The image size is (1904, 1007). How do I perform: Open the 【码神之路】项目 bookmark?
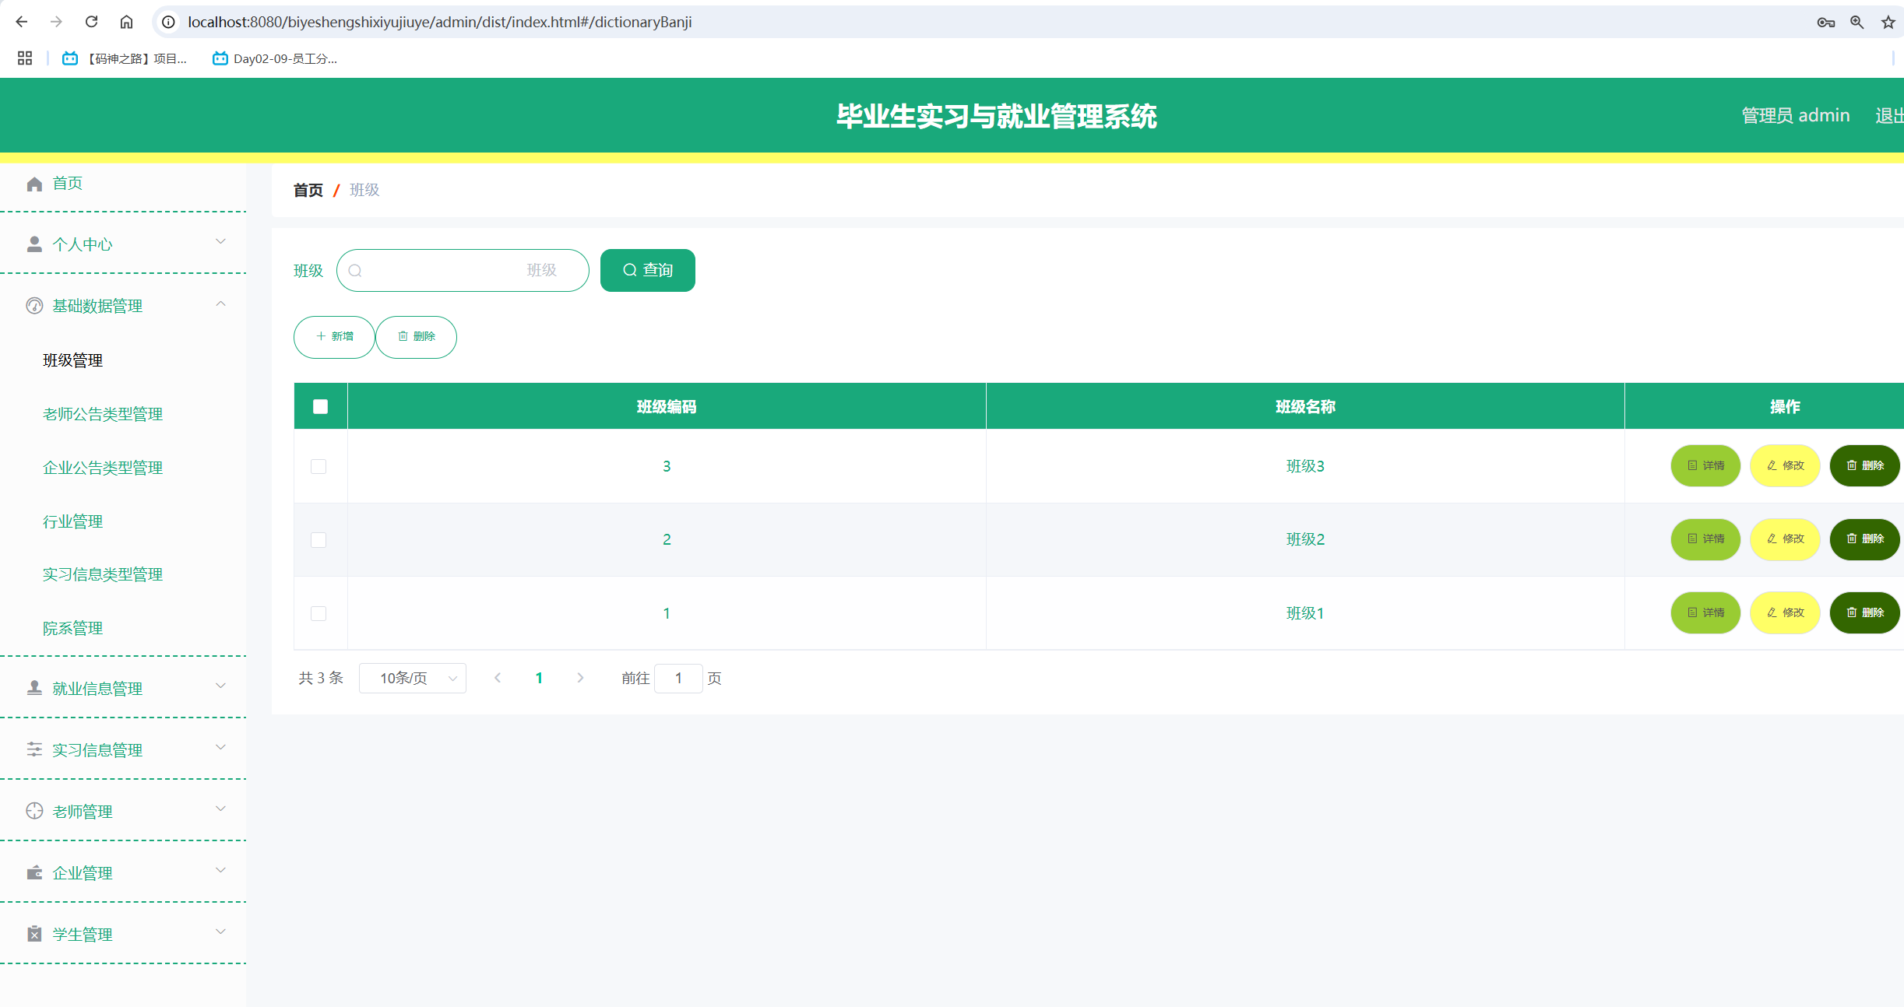[x=125, y=58]
